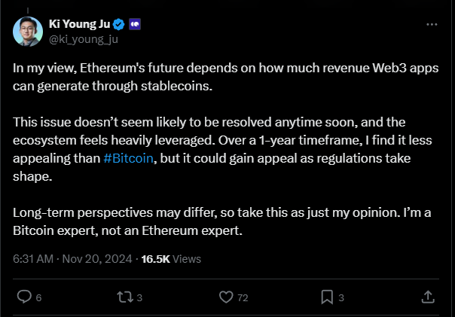
Task: Click the reply count of 6
Action: pyautogui.click(x=38, y=298)
